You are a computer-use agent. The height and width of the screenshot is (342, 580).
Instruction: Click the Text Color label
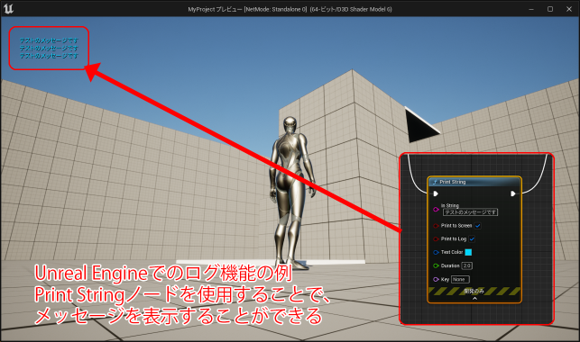pos(452,252)
